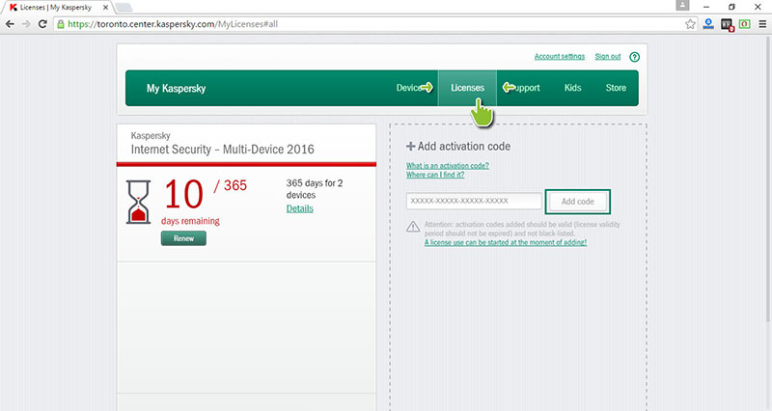Viewport: 772px width, 411px height.
Task: Click the browser back arrow
Action: point(10,24)
